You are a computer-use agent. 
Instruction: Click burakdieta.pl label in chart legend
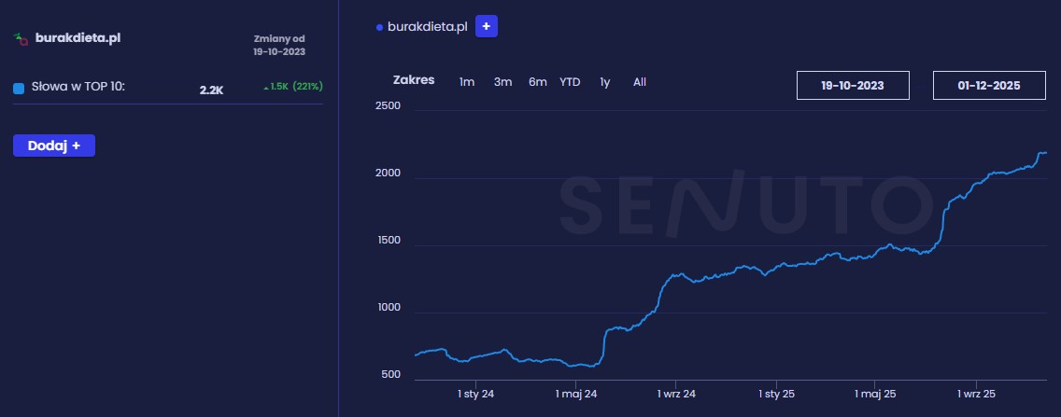427,27
